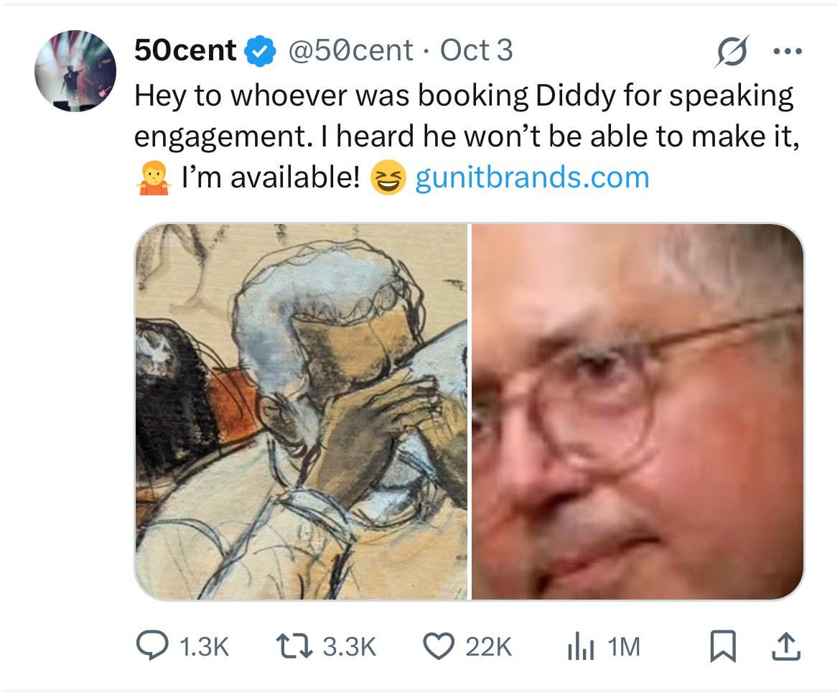Click the 22K likes count

488,648
